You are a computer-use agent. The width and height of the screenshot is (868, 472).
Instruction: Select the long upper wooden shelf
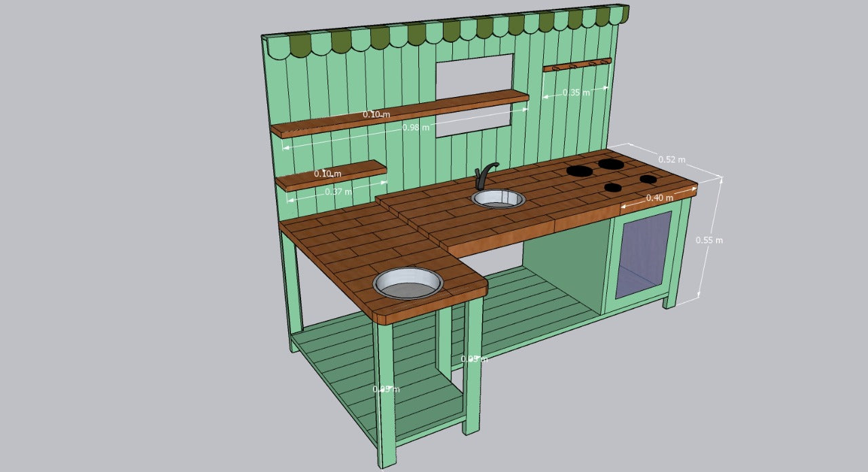[399, 113]
